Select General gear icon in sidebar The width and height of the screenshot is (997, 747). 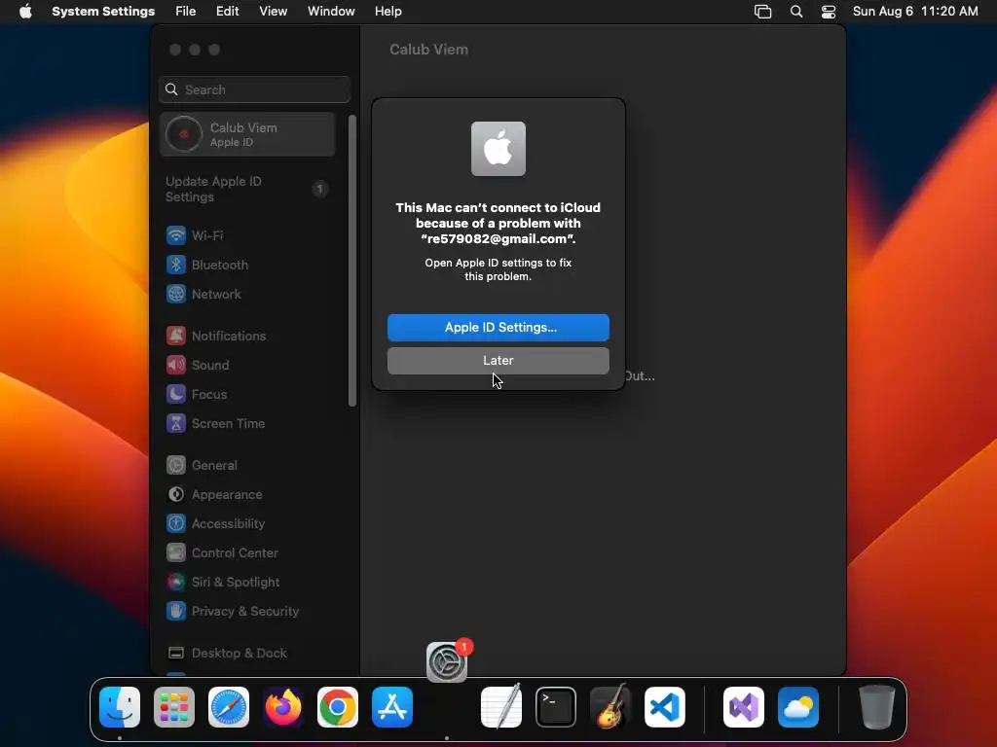pyautogui.click(x=176, y=465)
